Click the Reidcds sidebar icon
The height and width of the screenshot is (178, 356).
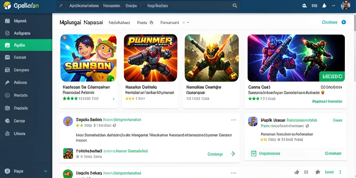point(7,95)
